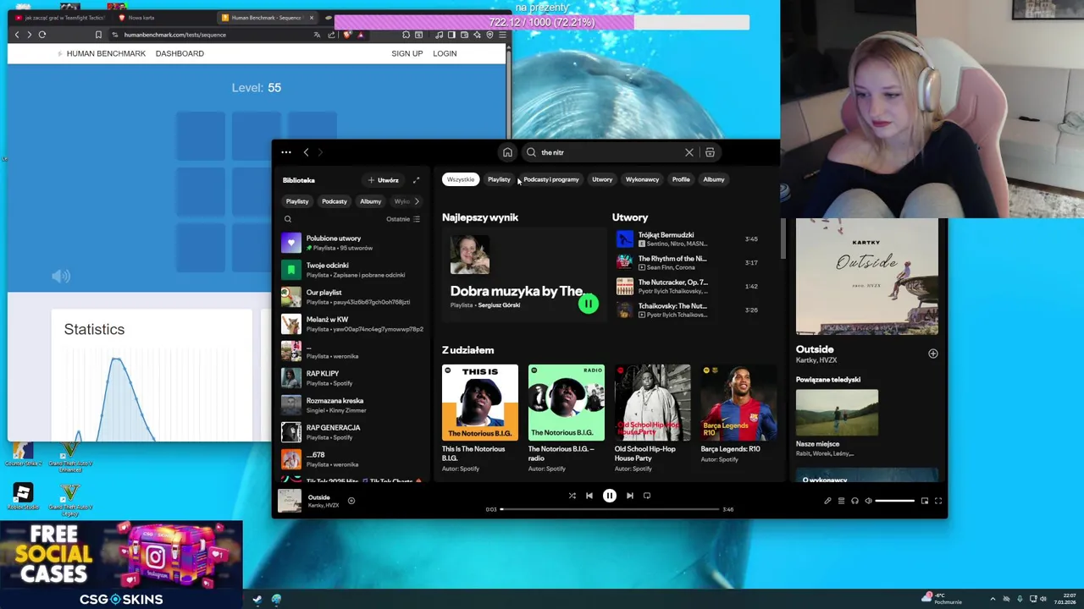Adjust the Spotify volume slider
Screen dimensions: 1084x609
(x=895, y=501)
